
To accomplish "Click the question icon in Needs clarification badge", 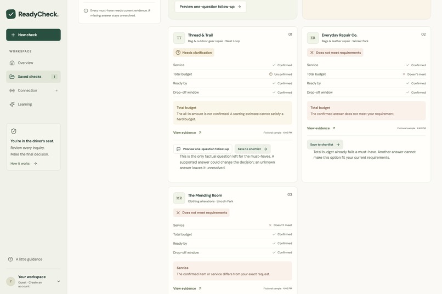I will pyautogui.click(x=178, y=53).
